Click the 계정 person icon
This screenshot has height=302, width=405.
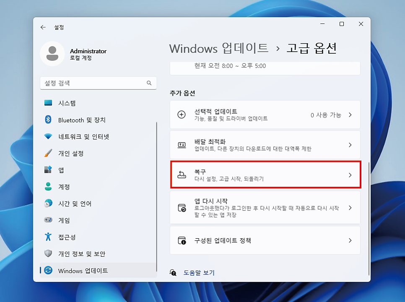48,187
